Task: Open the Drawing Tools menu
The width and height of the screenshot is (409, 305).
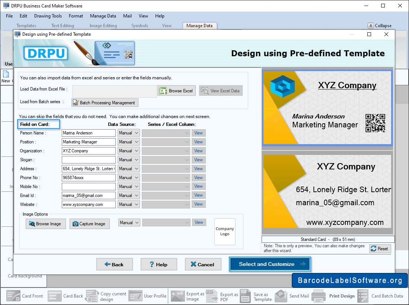Action: (x=48, y=16)
